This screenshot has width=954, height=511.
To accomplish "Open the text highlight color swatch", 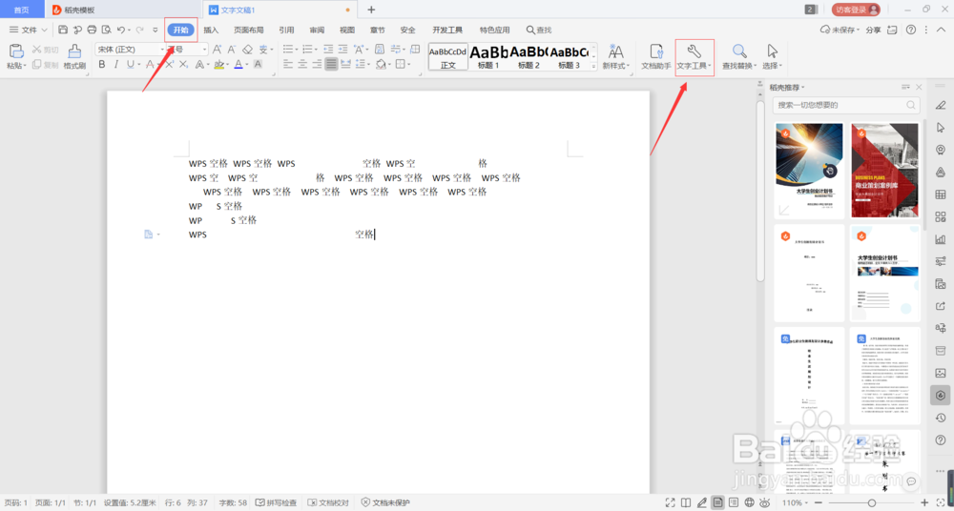I will pos(219,65).
